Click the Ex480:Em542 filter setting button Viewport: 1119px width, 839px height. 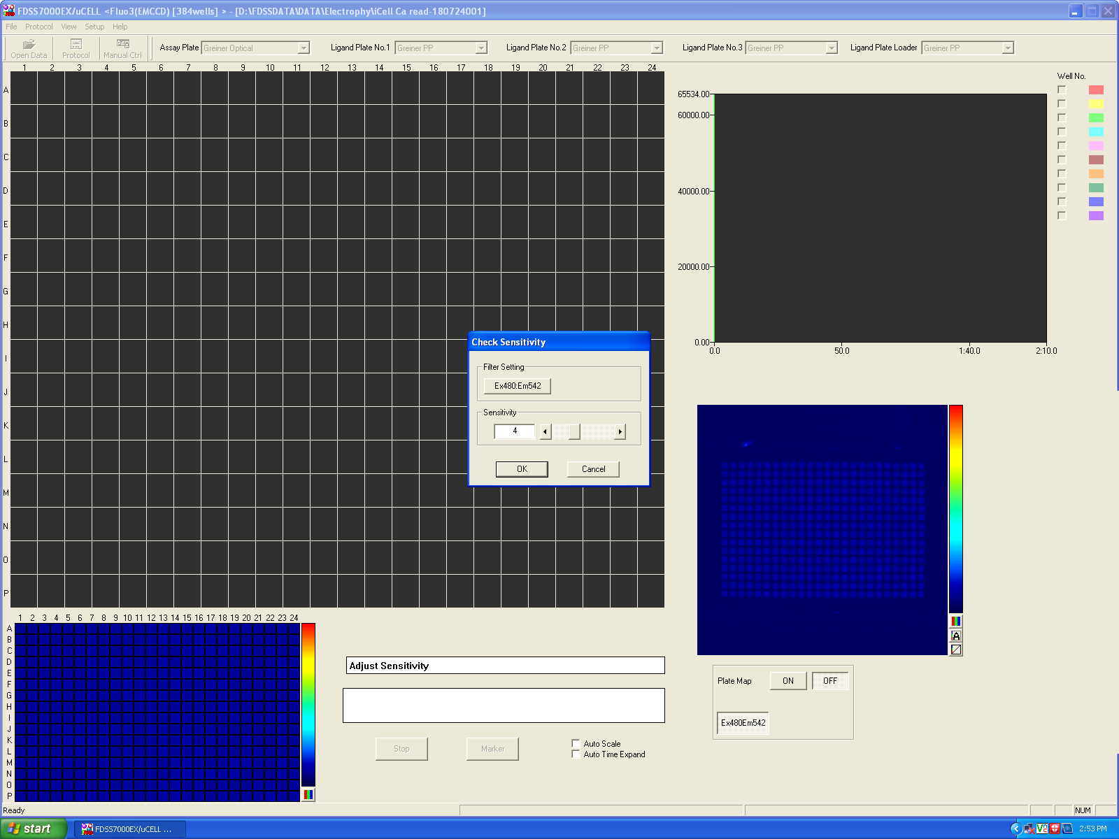pyautogui.click(x=518, y=386)
